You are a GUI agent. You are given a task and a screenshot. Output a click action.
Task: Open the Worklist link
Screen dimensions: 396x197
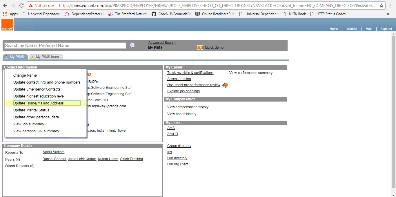(352, 29)
